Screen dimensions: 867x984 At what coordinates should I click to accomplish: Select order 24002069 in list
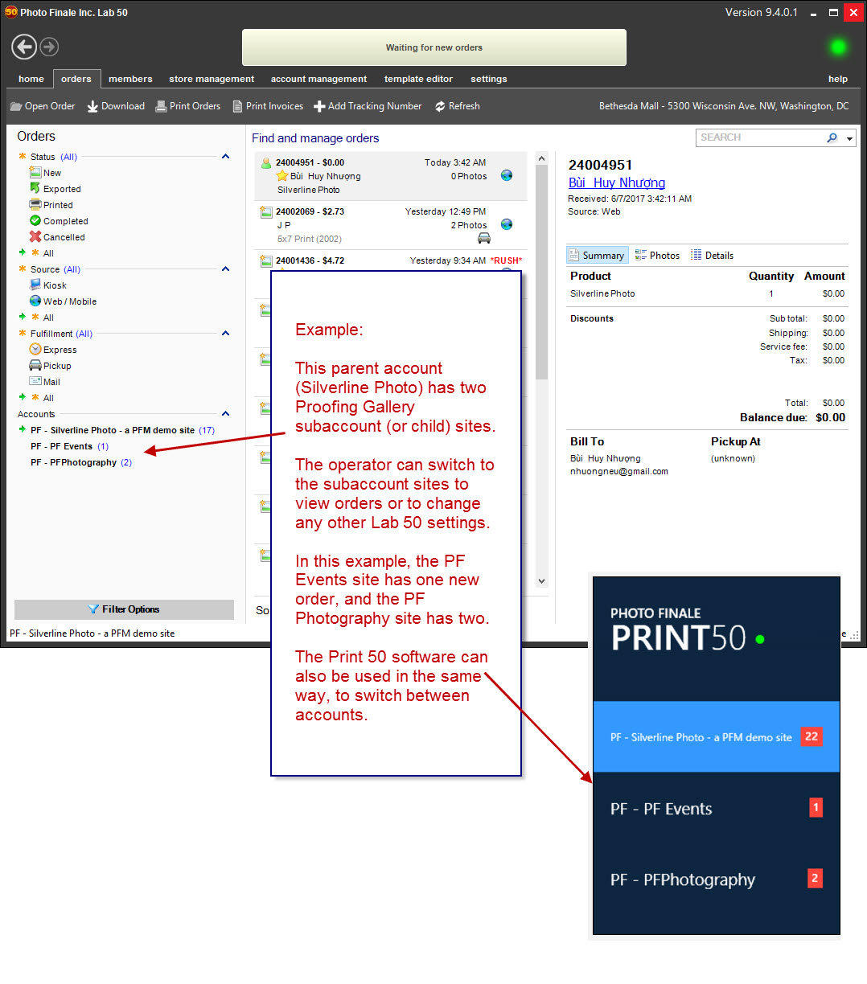pyautogui.click(x=391, y=225)
